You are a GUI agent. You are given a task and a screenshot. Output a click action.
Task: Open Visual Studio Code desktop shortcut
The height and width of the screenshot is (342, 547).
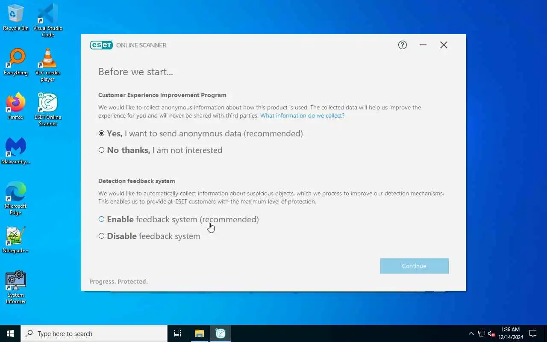(x=48, y=21)
